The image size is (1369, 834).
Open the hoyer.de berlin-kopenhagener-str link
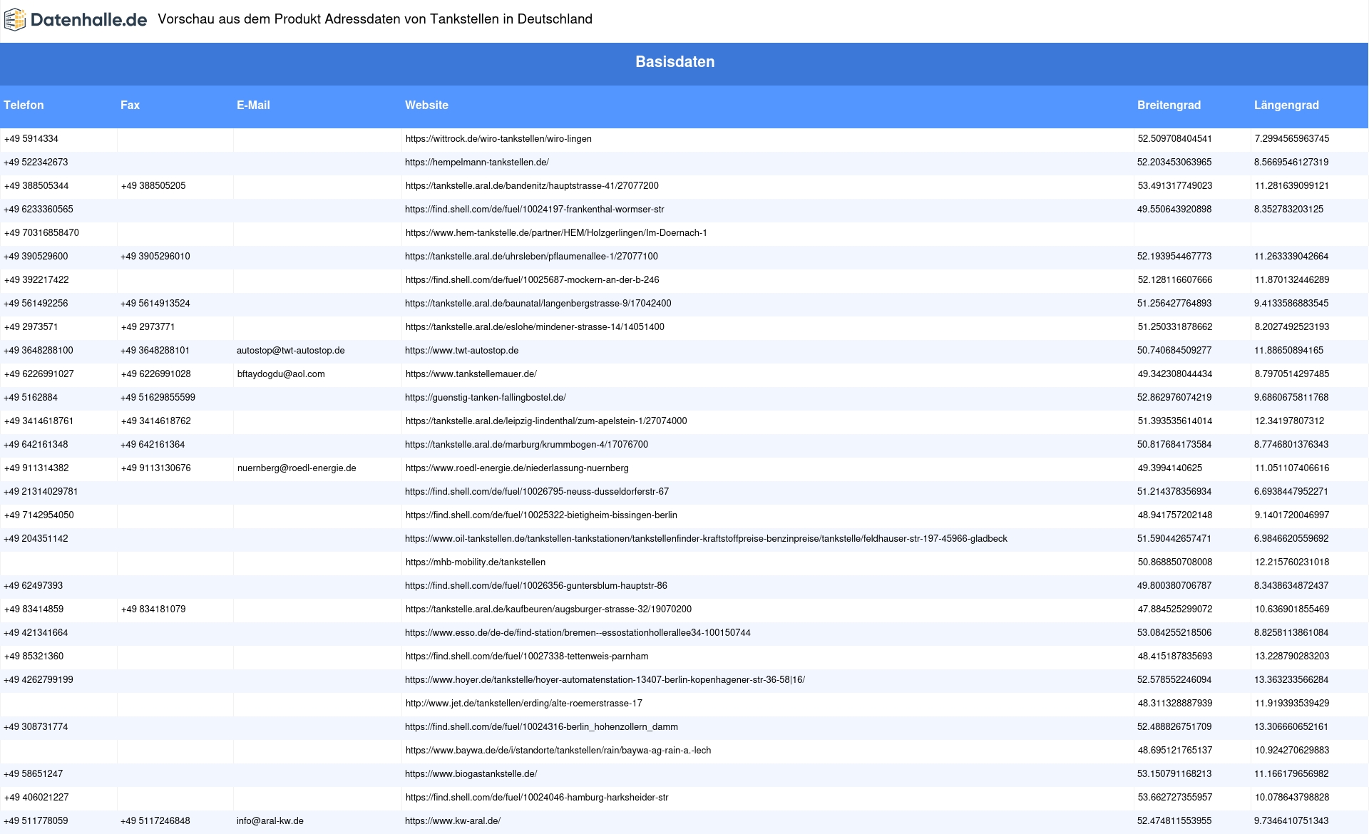605,680
